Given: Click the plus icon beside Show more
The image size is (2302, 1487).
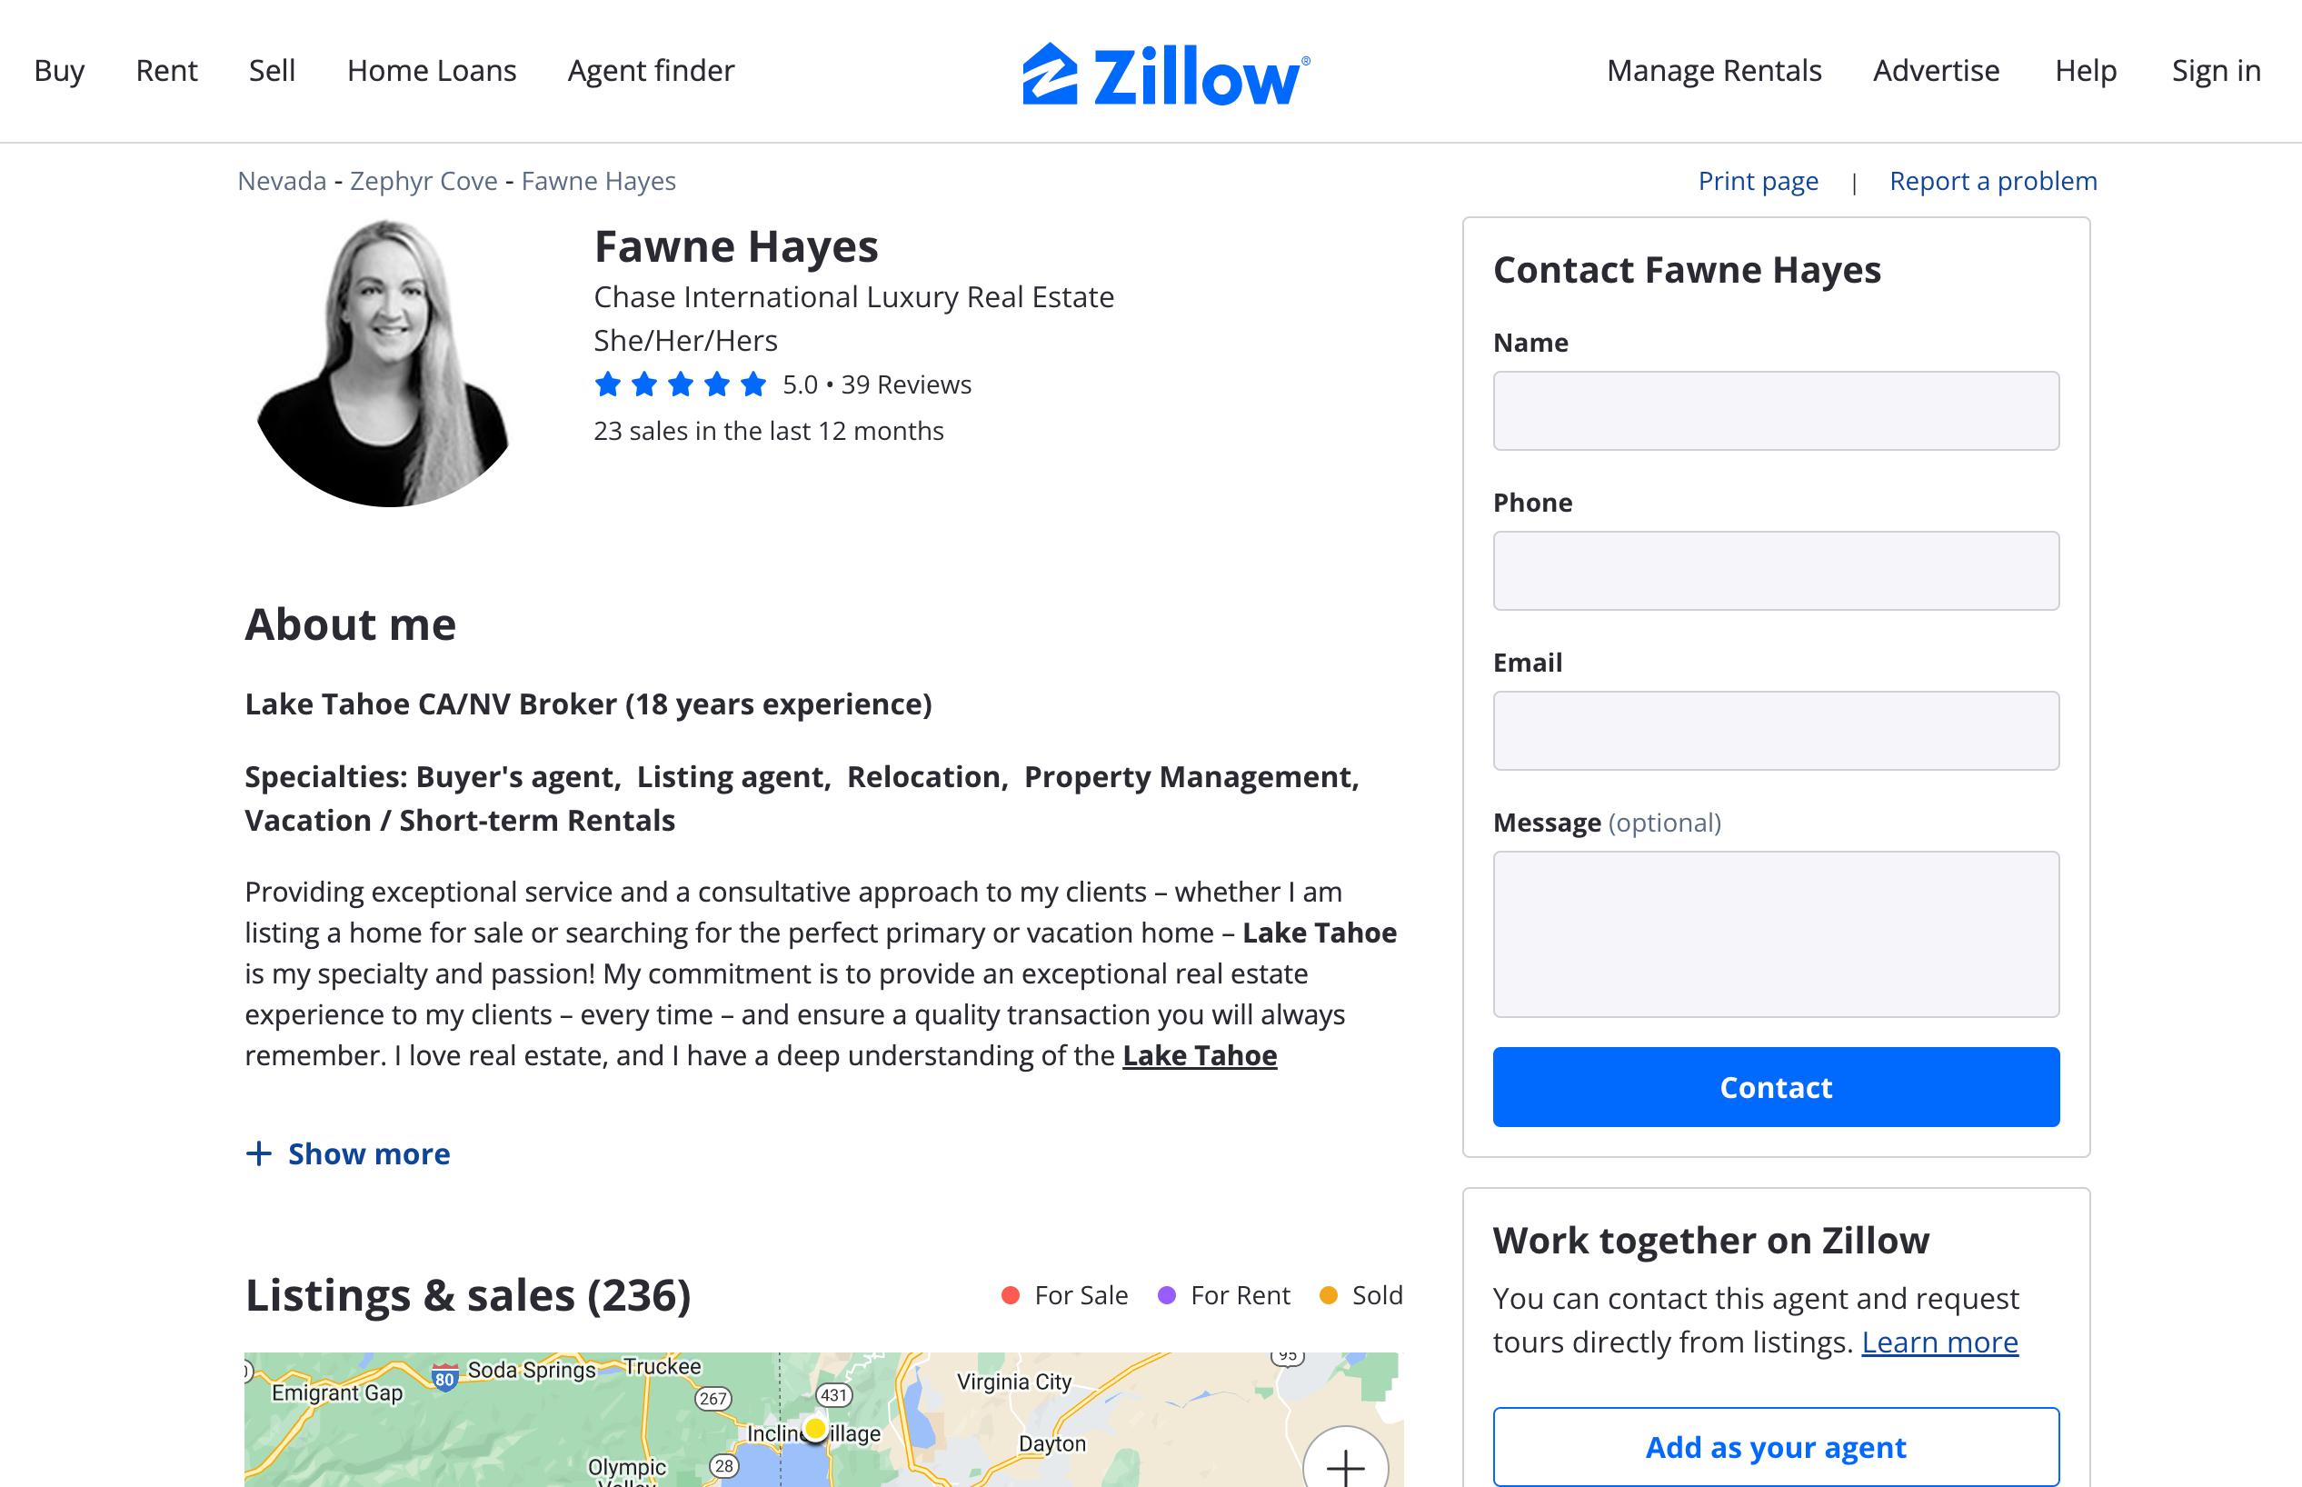Looking at the screenshot, I should point(258,1153).
